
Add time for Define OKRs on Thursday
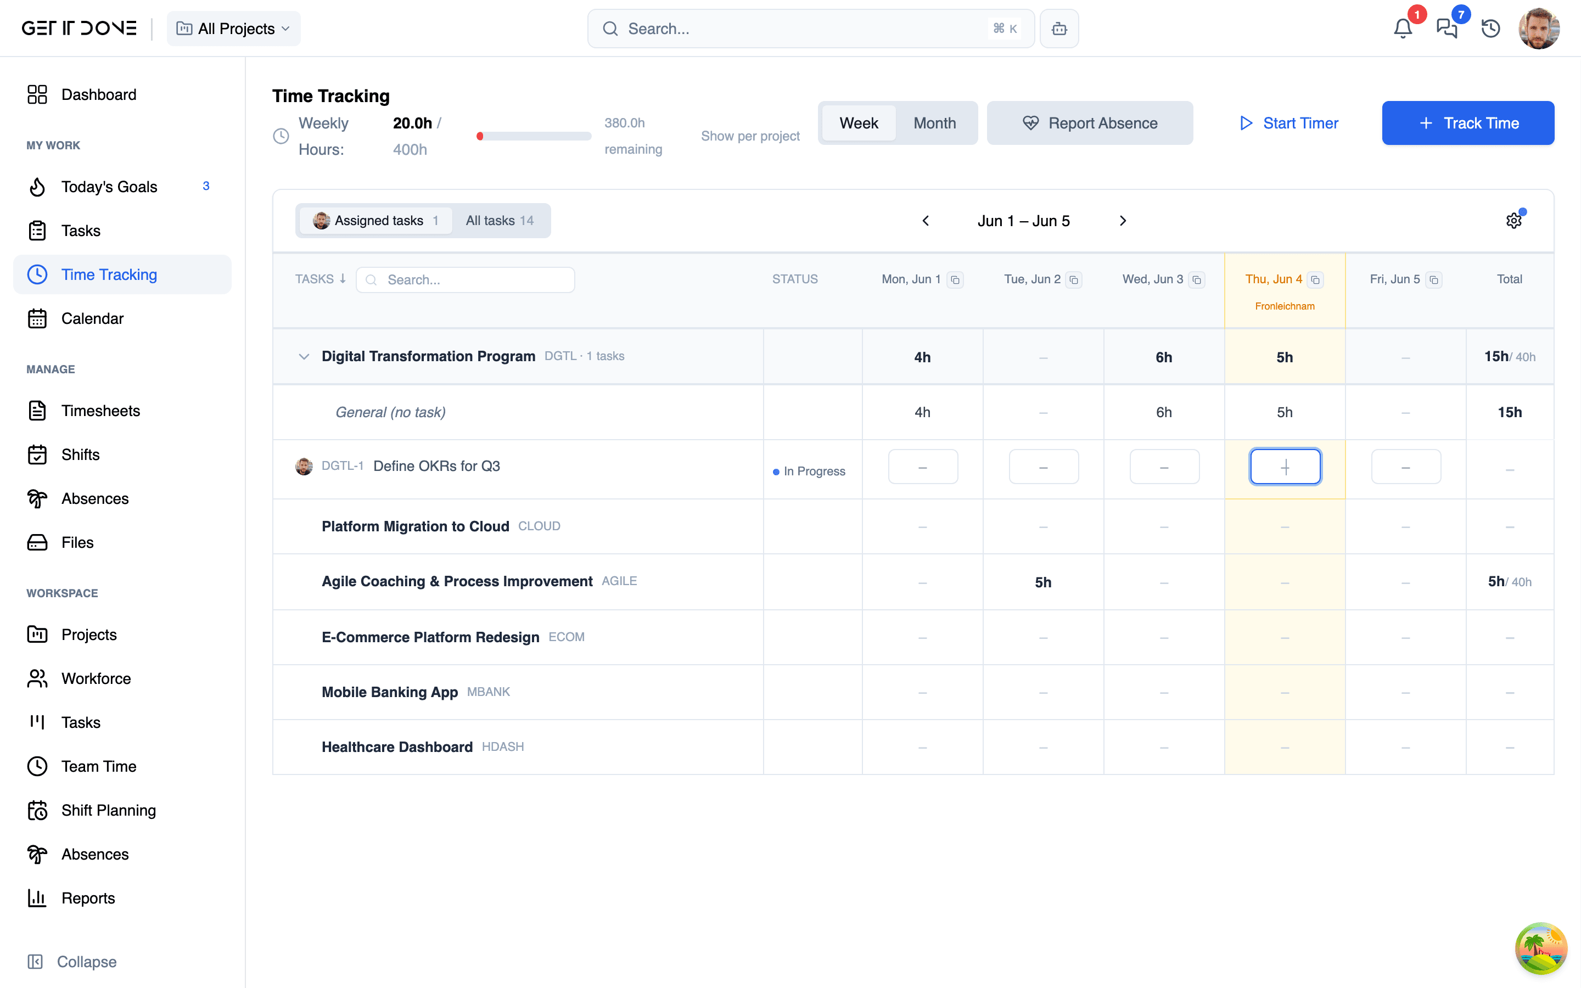coord(1285,467)
